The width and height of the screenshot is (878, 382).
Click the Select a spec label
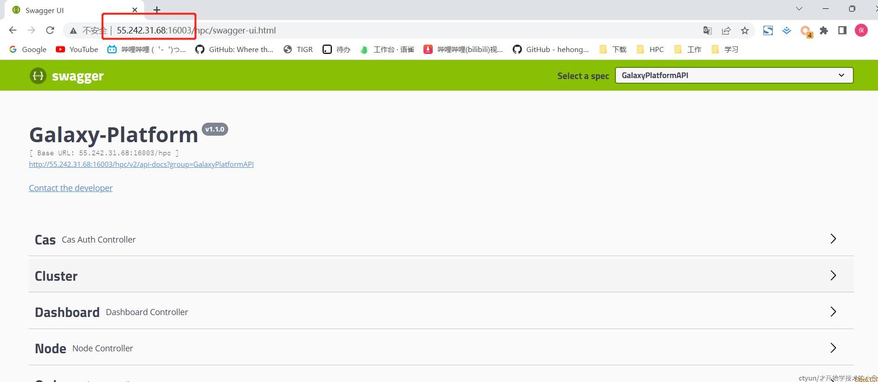(583, 76)
